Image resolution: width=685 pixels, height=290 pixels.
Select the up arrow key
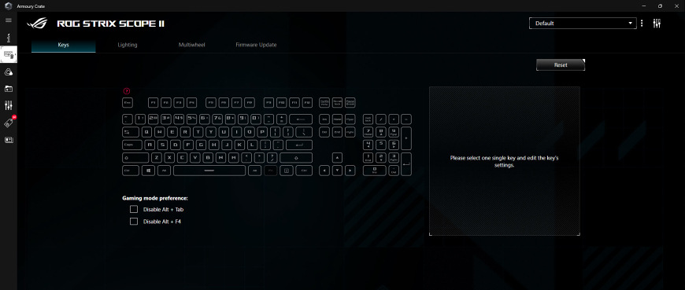pos(337,157)
